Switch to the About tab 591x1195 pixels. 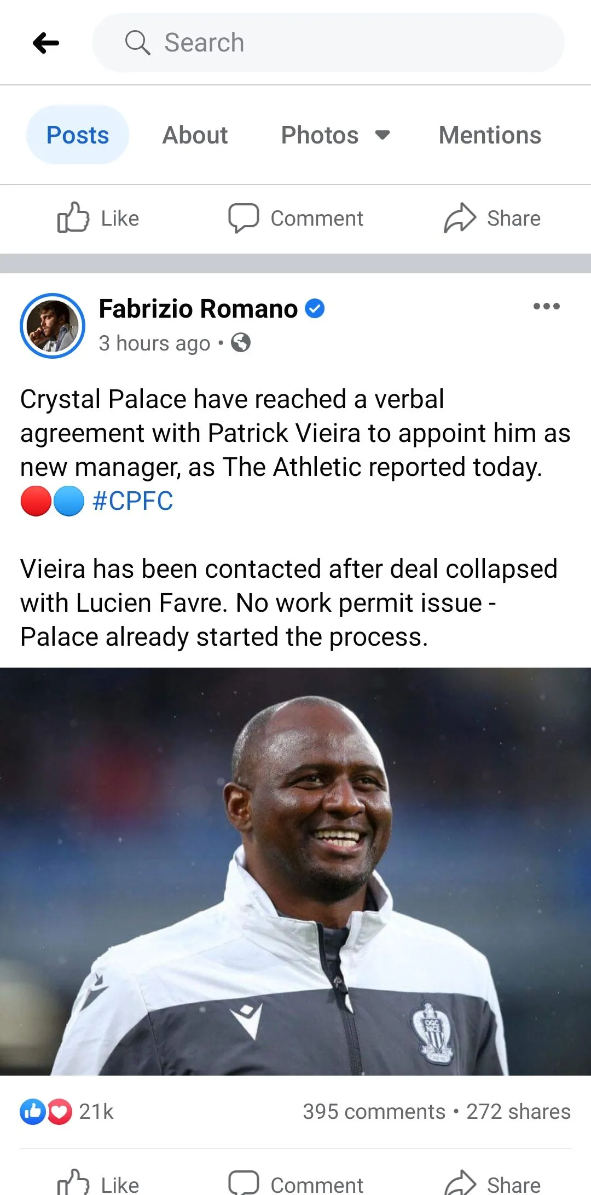click(x=195, y=135)
